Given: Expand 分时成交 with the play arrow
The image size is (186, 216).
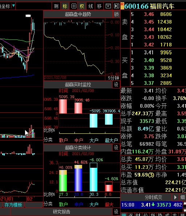Looking at the screenshot, I should point(175,197).
